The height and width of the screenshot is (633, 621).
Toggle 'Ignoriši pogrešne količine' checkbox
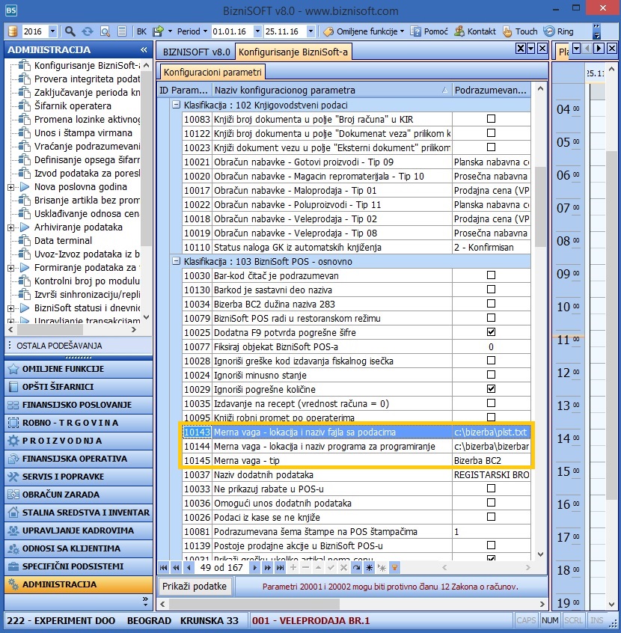(x=491, y=389)
